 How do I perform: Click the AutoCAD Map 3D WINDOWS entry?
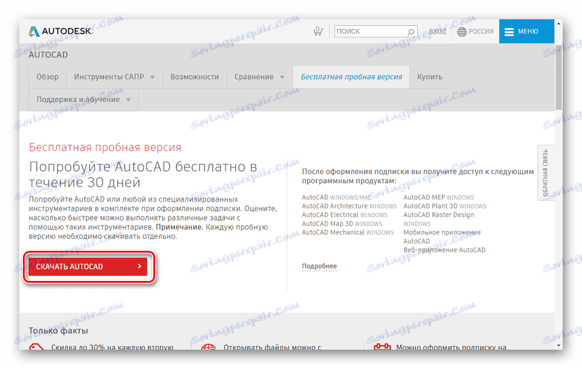pos(342,224)
